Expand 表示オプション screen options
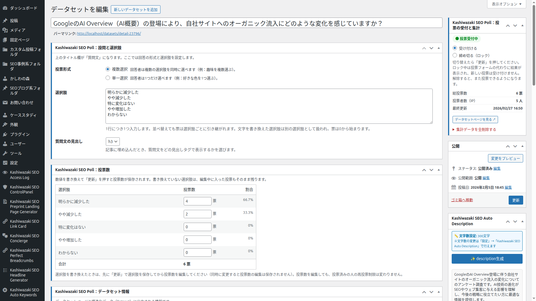536x301 pixels. tap(507, 4)
